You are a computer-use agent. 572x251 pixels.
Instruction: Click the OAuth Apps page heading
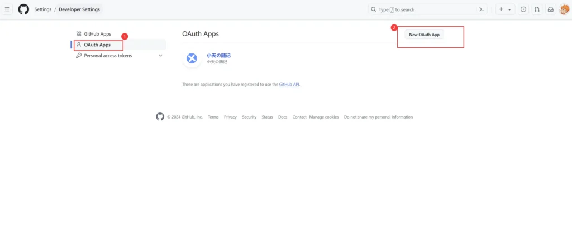click(x=201, y=34)
